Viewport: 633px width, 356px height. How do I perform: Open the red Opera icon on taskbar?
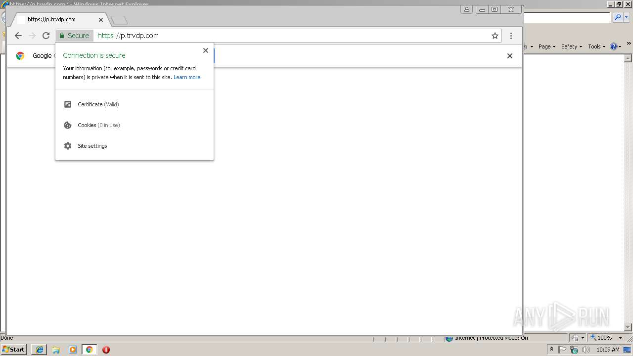coord(106,350)
